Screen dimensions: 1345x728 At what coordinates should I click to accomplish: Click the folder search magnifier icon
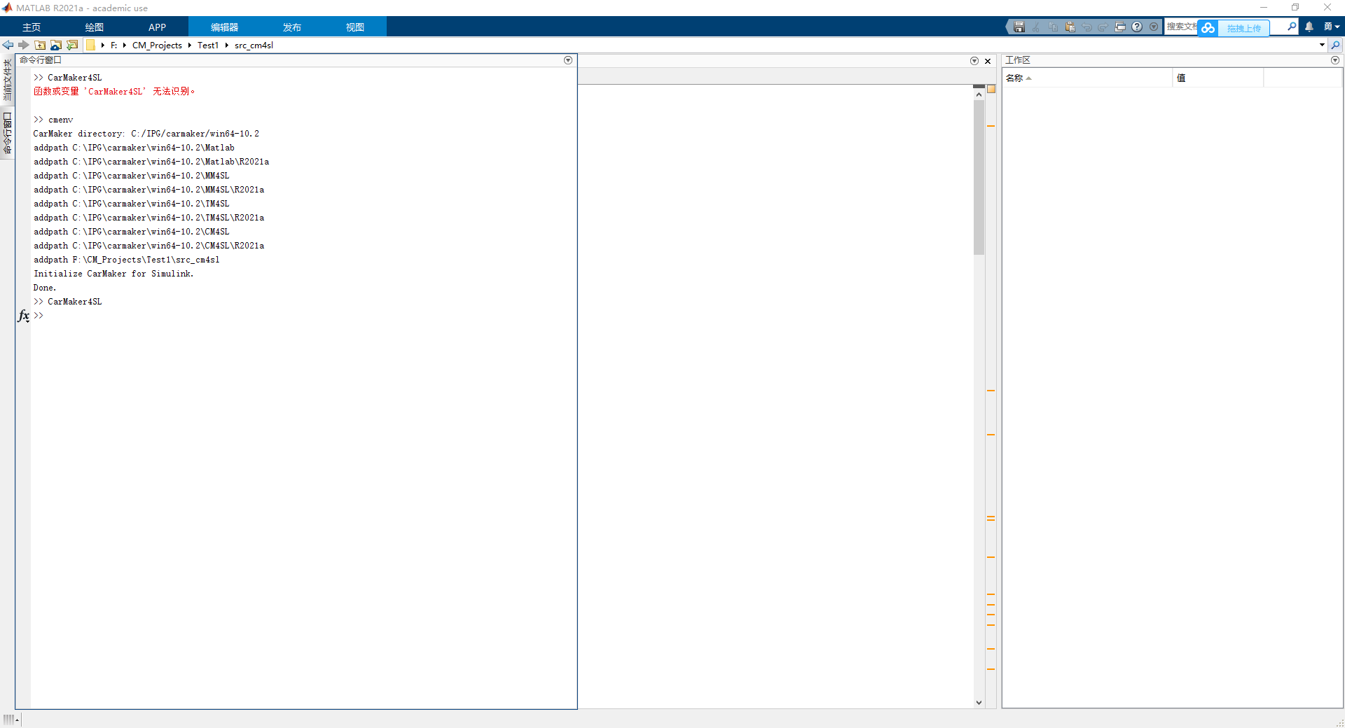click(x=1335, y=45)
